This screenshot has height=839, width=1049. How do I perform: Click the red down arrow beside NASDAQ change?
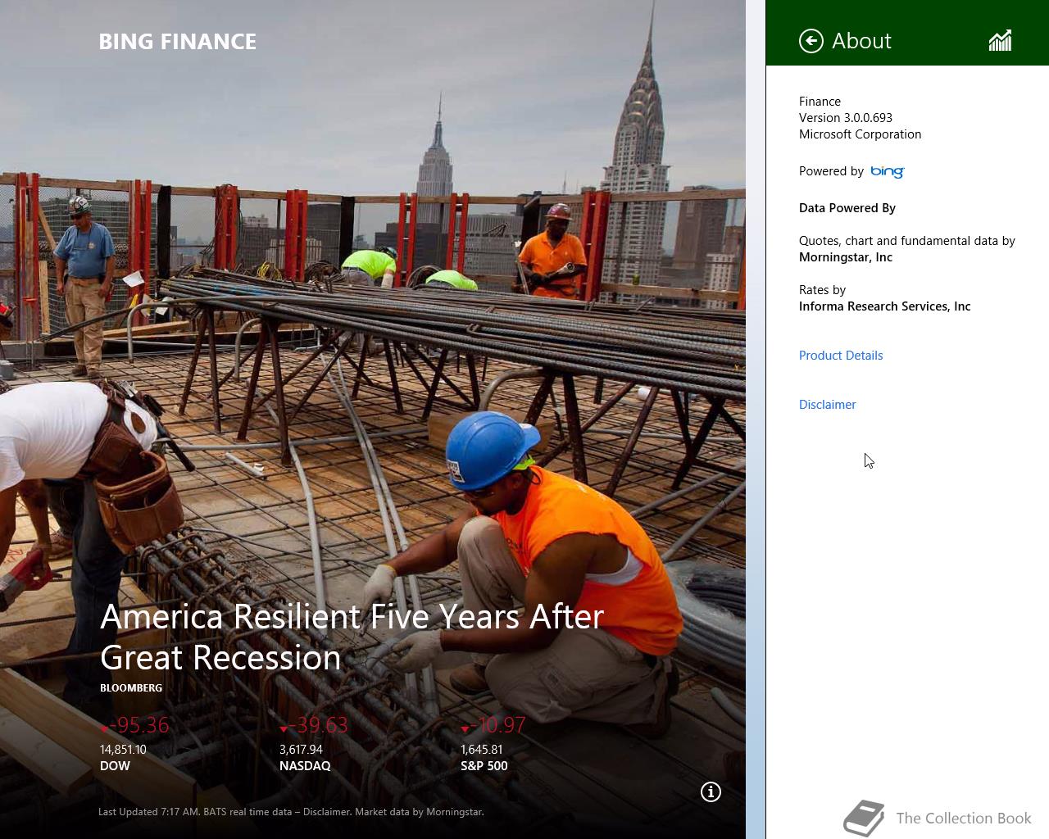click(284, 728)
